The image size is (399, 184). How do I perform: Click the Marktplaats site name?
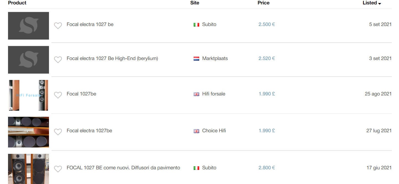point(215,58)
